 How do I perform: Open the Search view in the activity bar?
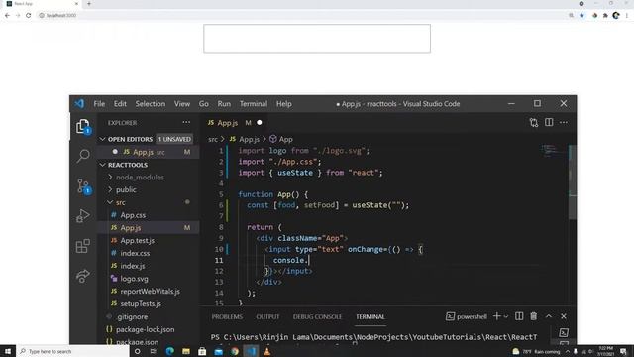tap(83, 156)
